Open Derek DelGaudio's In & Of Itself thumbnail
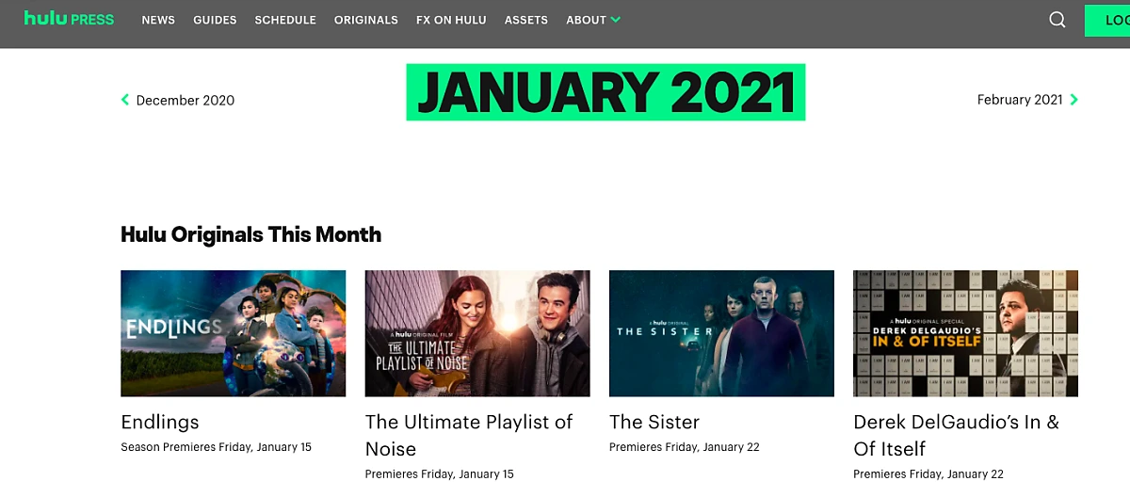Image resolution: width=1130 pixels, height=497 pixels. tap(965, 333)
